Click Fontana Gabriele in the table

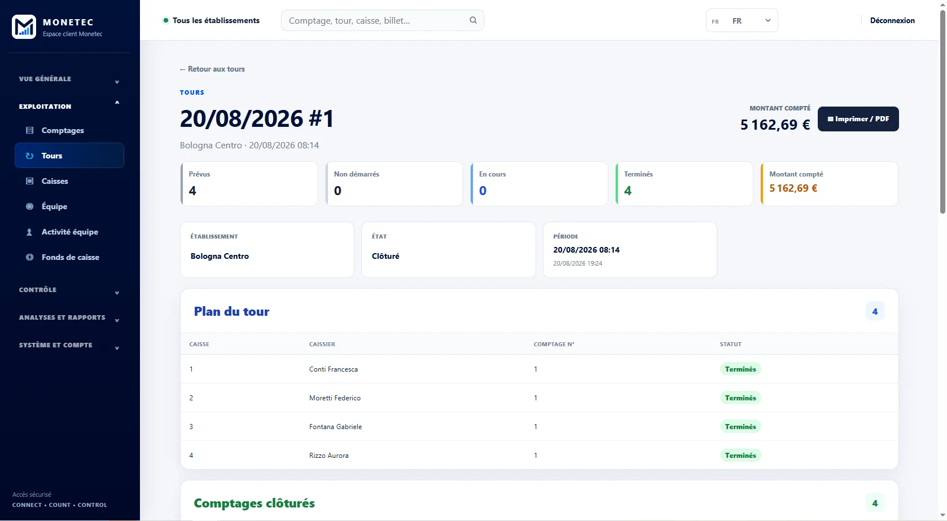(335, 427)
